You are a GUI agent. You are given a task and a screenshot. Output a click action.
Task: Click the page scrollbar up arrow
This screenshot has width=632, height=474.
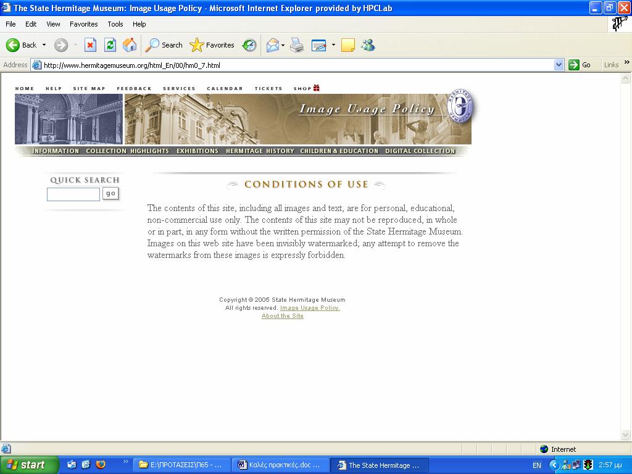[x=626, y=78]
